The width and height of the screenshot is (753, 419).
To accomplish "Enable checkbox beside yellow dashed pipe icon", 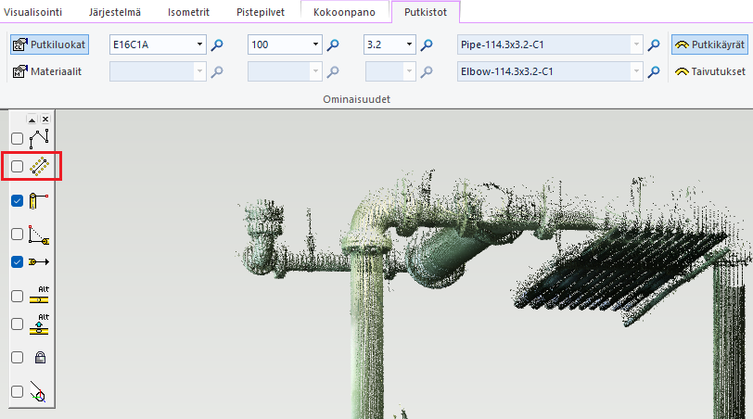I will point(17,167).
